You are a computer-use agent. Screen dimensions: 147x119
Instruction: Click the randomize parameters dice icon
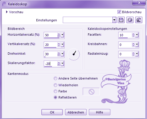(130, 20)
